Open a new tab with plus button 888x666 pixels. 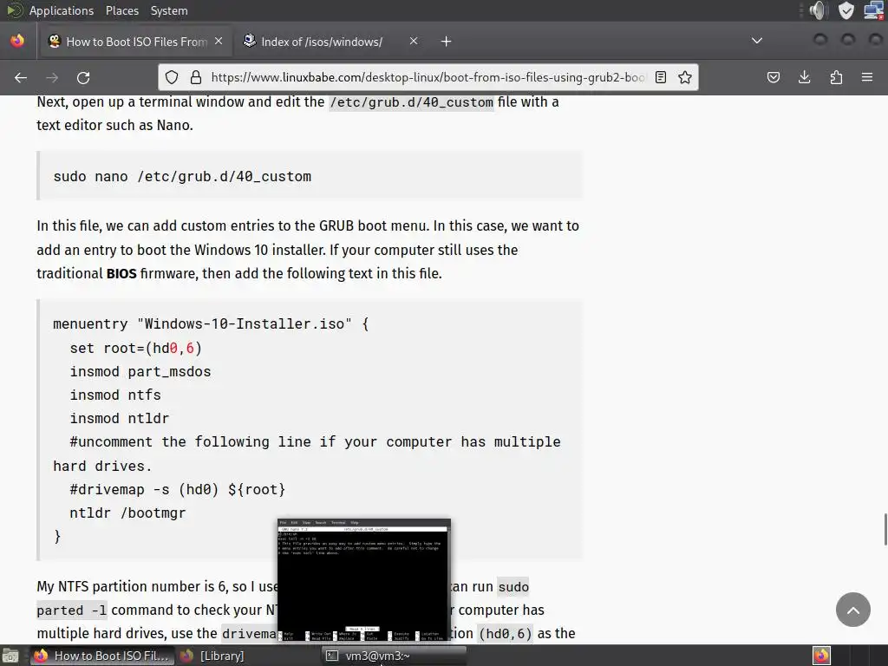click(447, 42)
